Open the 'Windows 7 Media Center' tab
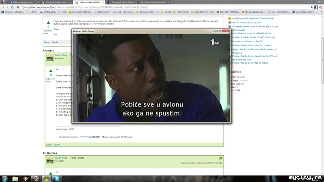This screenshot has height=182, width=324. point(122,2)
